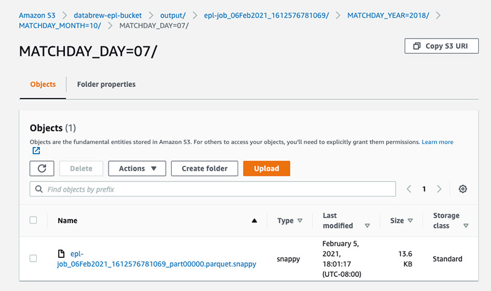This screenshot has width=491, height=291.
Task: Click the copy icon in Copy S3 URI
Action: coord(417,46)
